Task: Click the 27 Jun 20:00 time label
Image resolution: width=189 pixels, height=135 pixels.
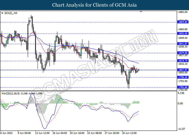Action: [112, 133]
